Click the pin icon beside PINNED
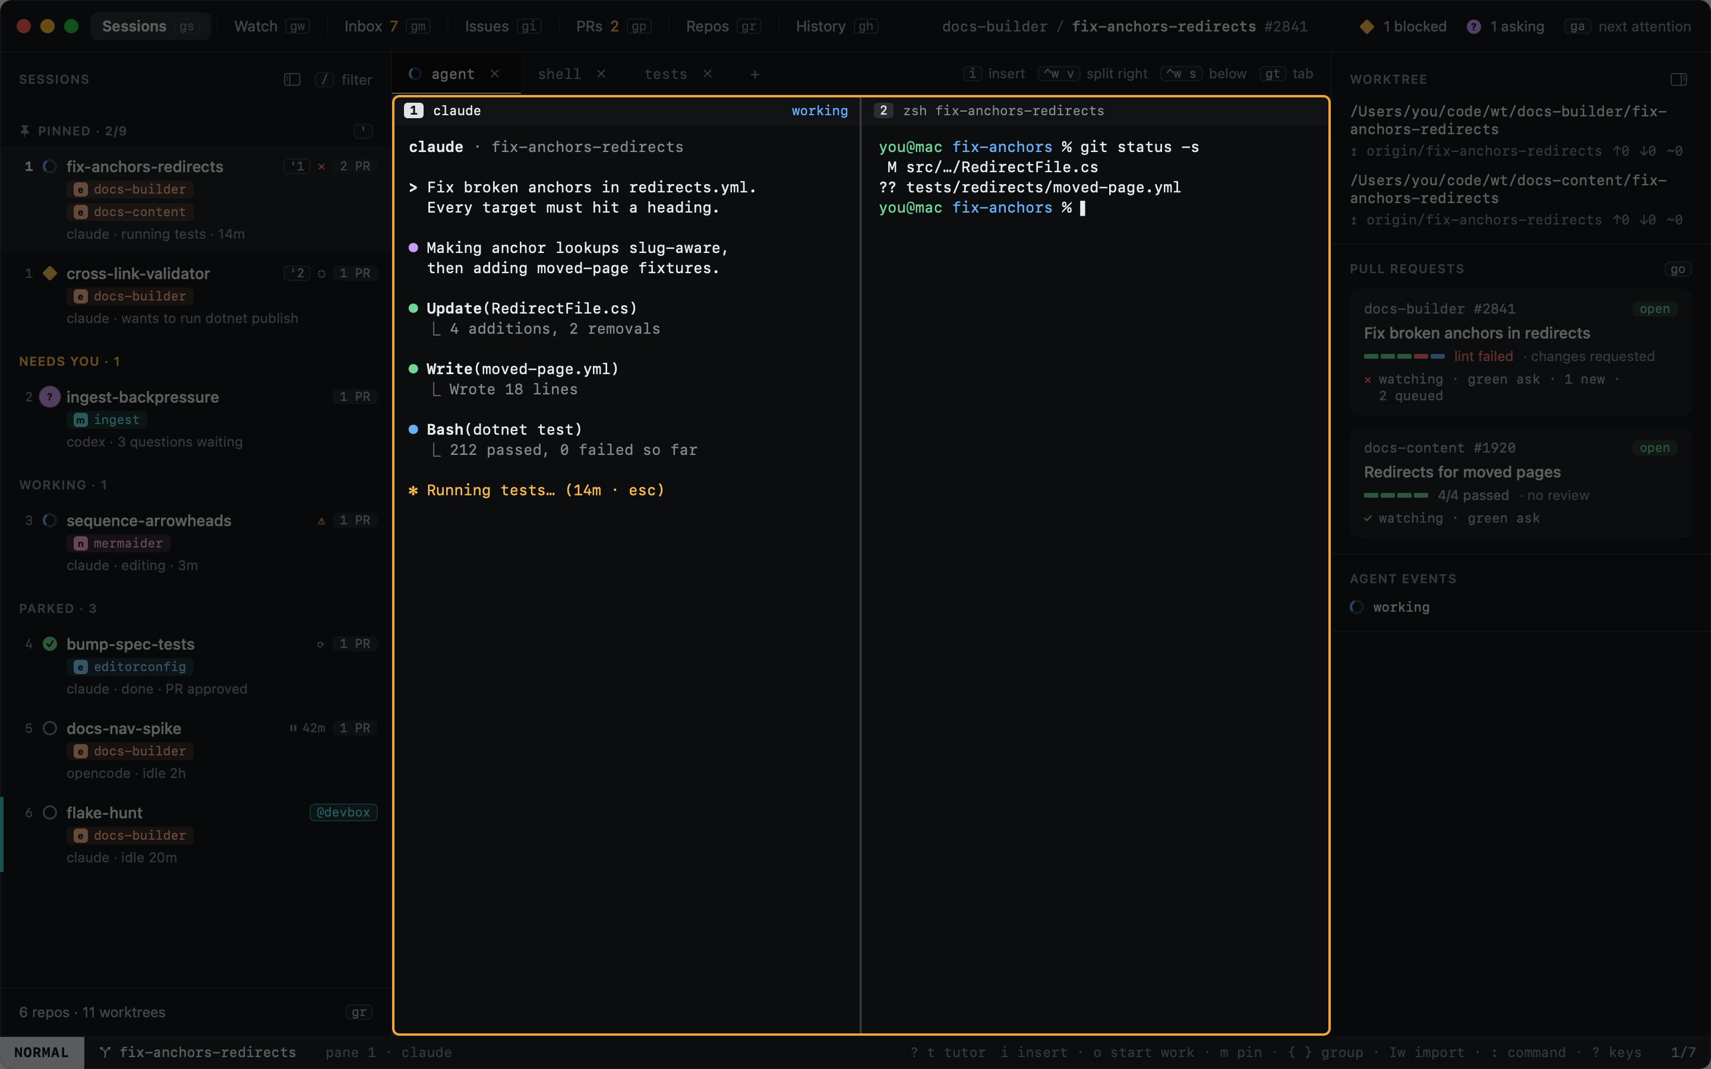Screen dimensions: 1711x1069 pos(25,131)
